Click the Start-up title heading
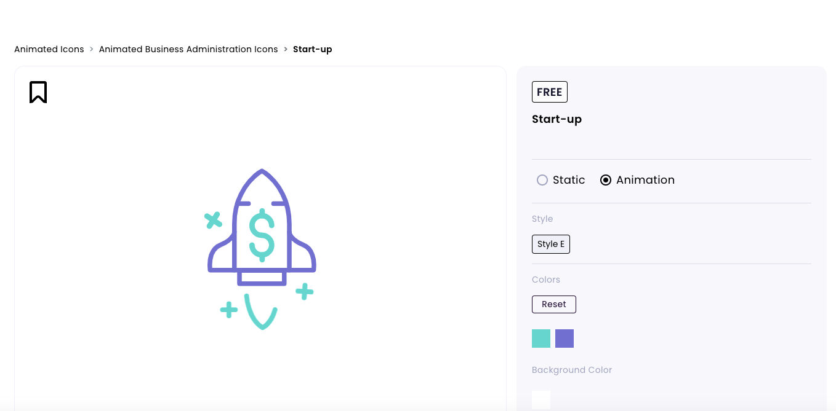 557,119
